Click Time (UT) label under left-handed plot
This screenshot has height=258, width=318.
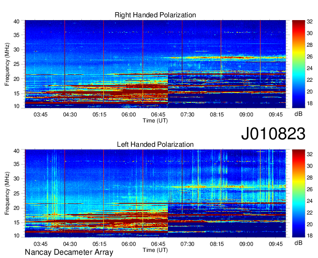click(155, 250)
